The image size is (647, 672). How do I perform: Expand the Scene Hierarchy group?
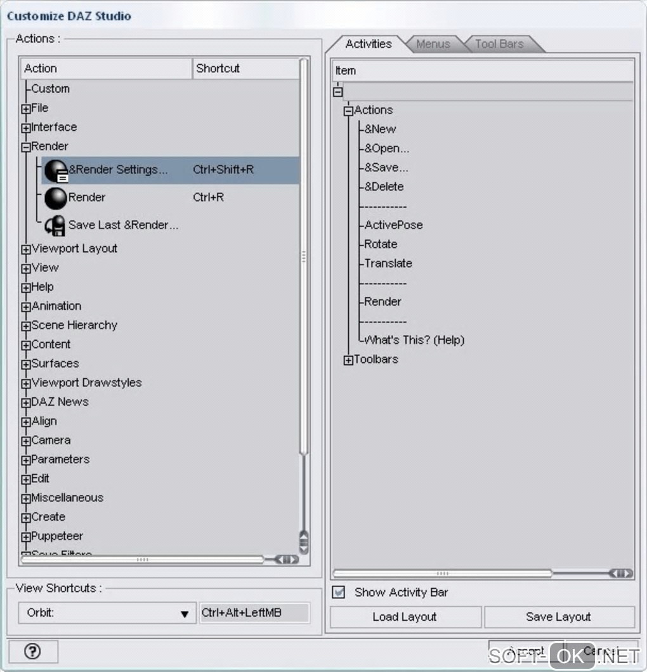coord(26,326)
